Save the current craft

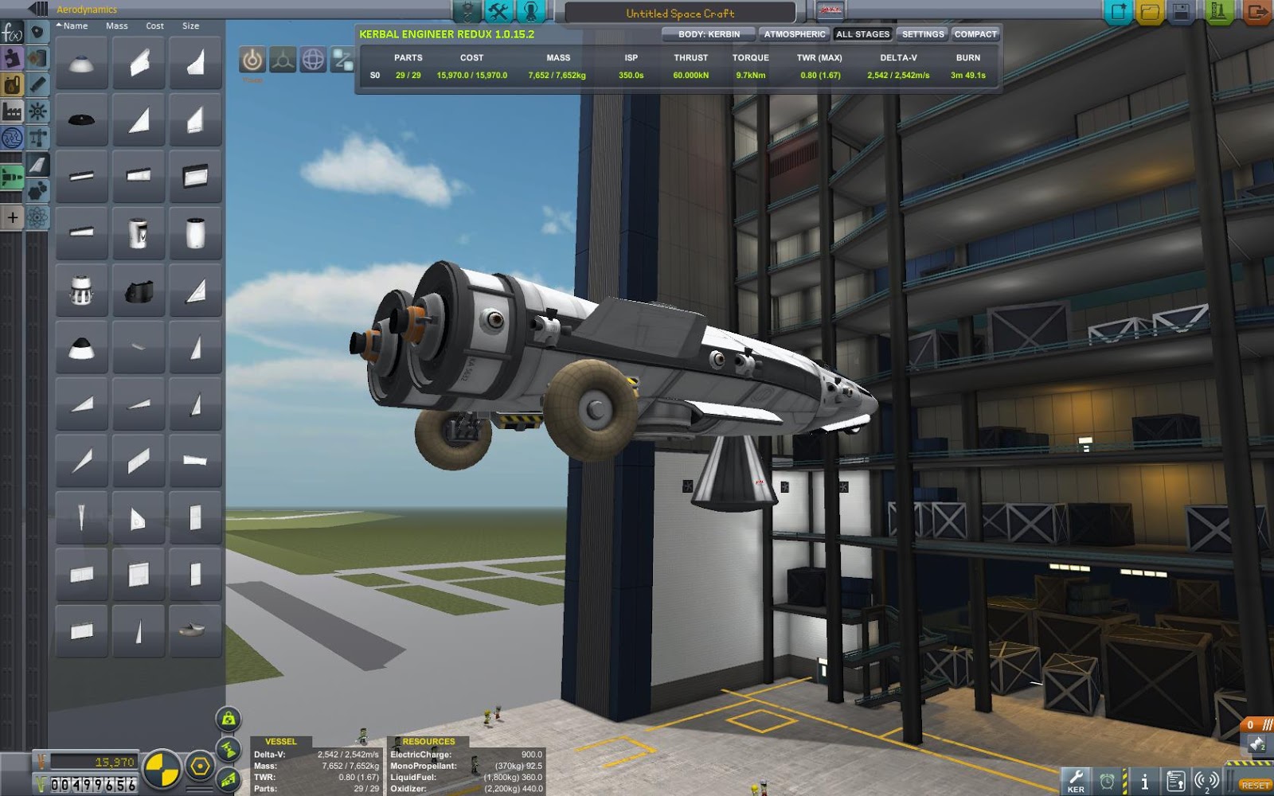1181,12
